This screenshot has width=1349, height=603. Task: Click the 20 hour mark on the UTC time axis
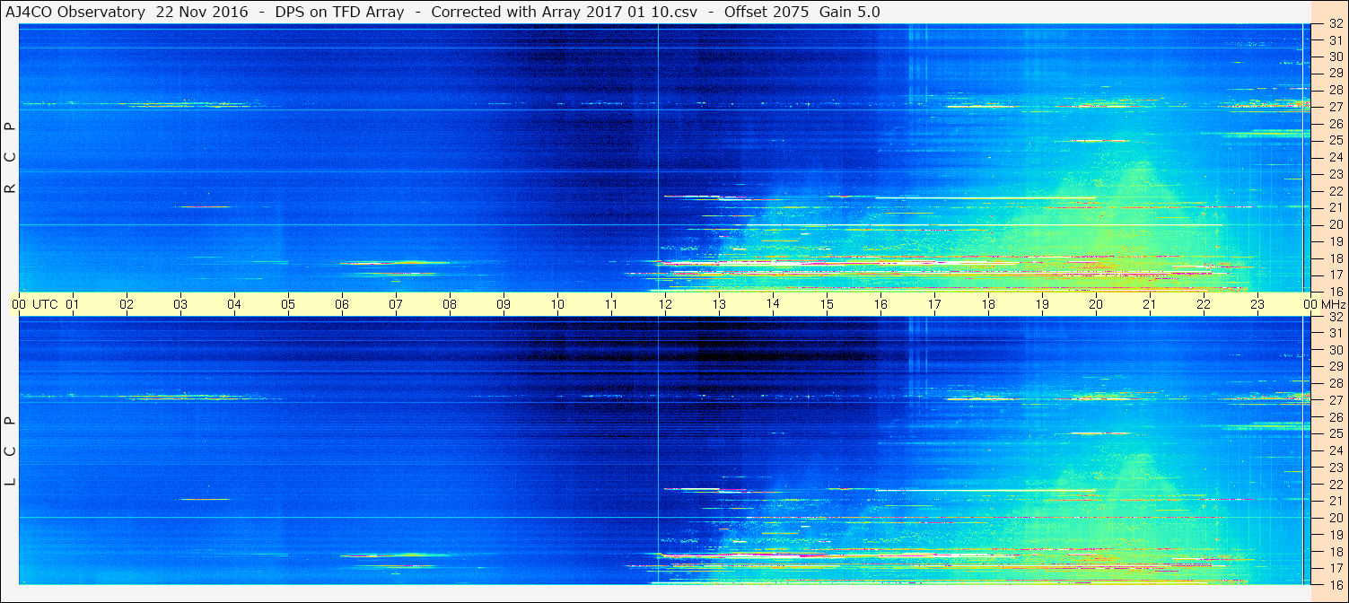[1096, 304]
